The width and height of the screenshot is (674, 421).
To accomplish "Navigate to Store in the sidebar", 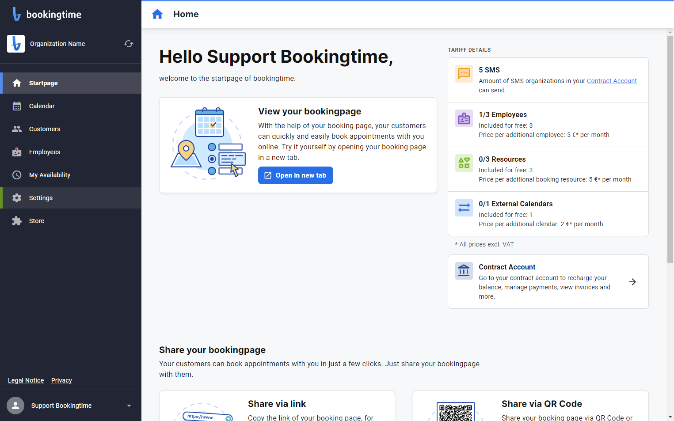I will tap(71, 221).
